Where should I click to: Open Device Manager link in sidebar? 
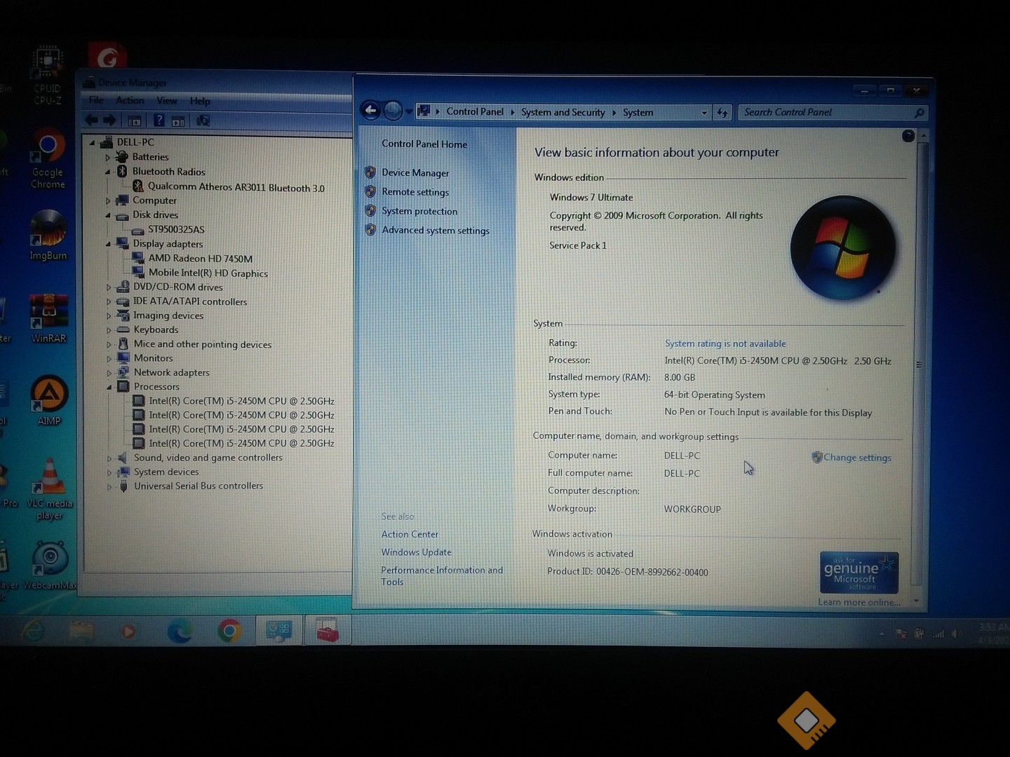[415, 172]
